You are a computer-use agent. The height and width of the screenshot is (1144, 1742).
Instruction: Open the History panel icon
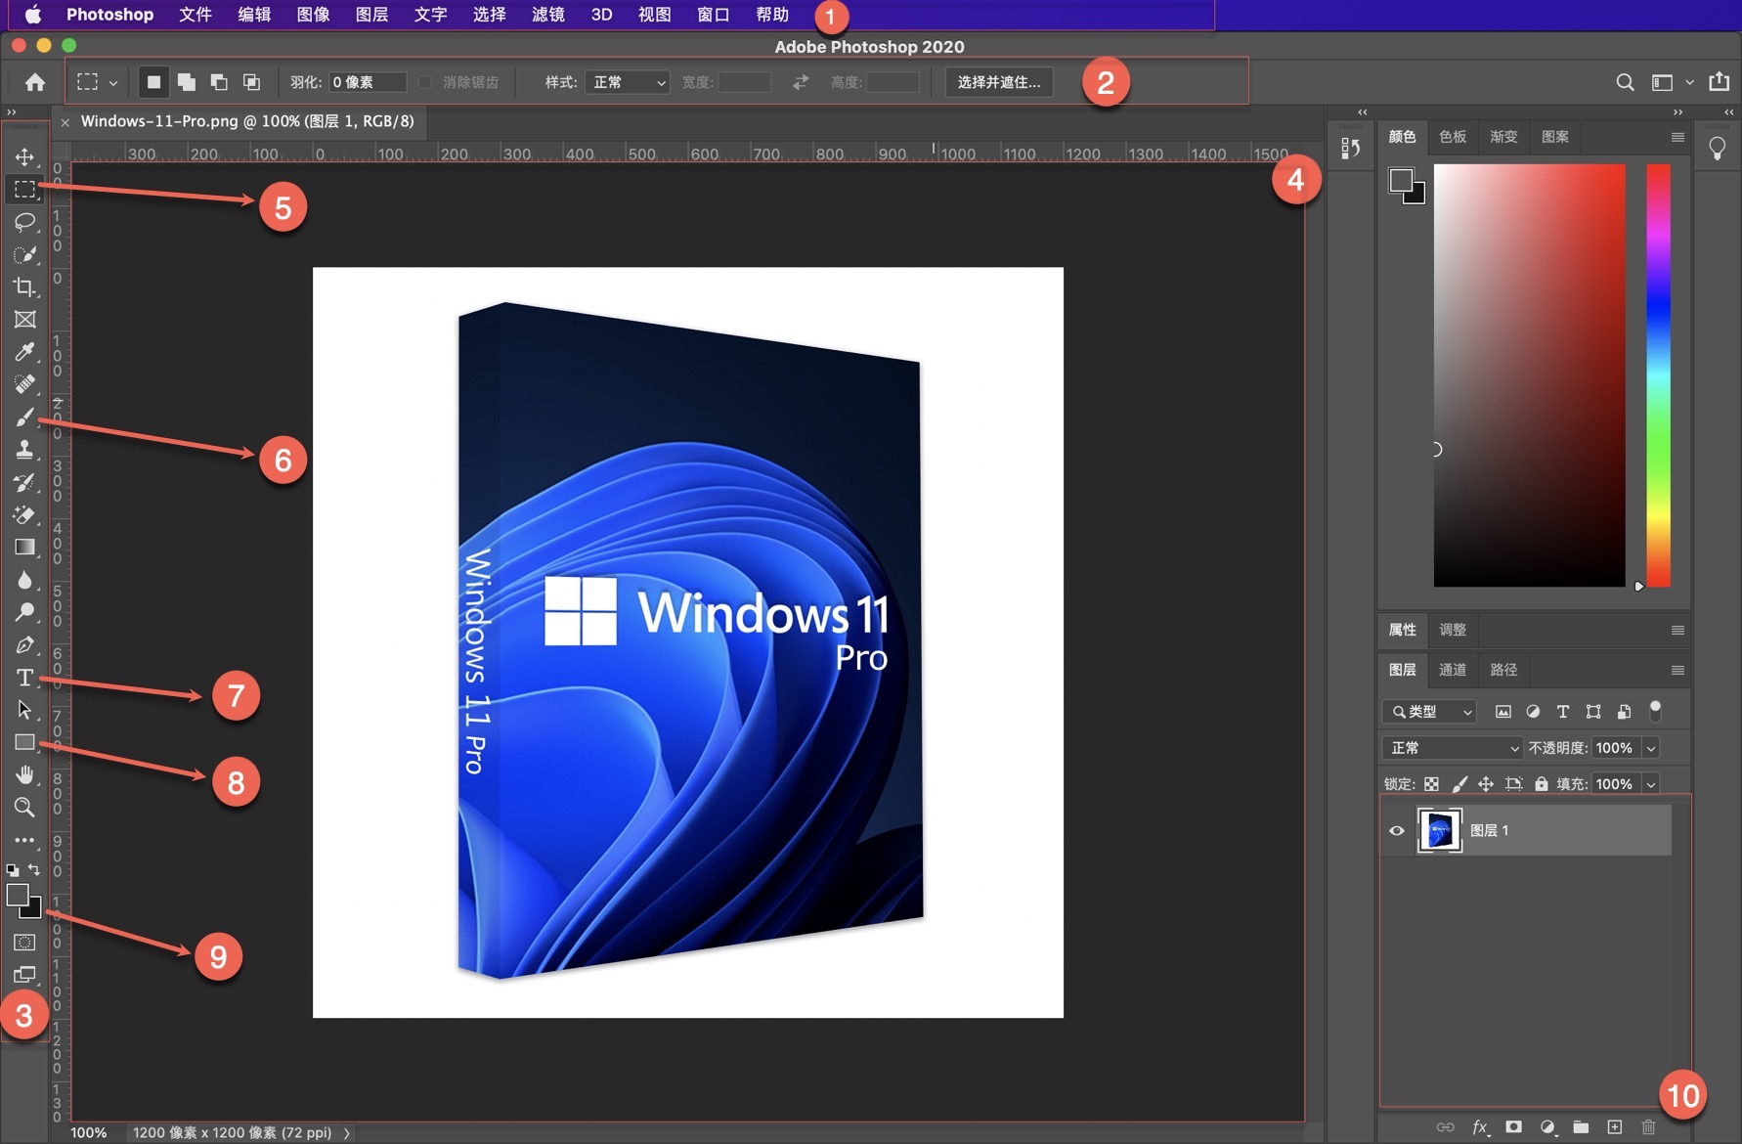point(1351,148)
